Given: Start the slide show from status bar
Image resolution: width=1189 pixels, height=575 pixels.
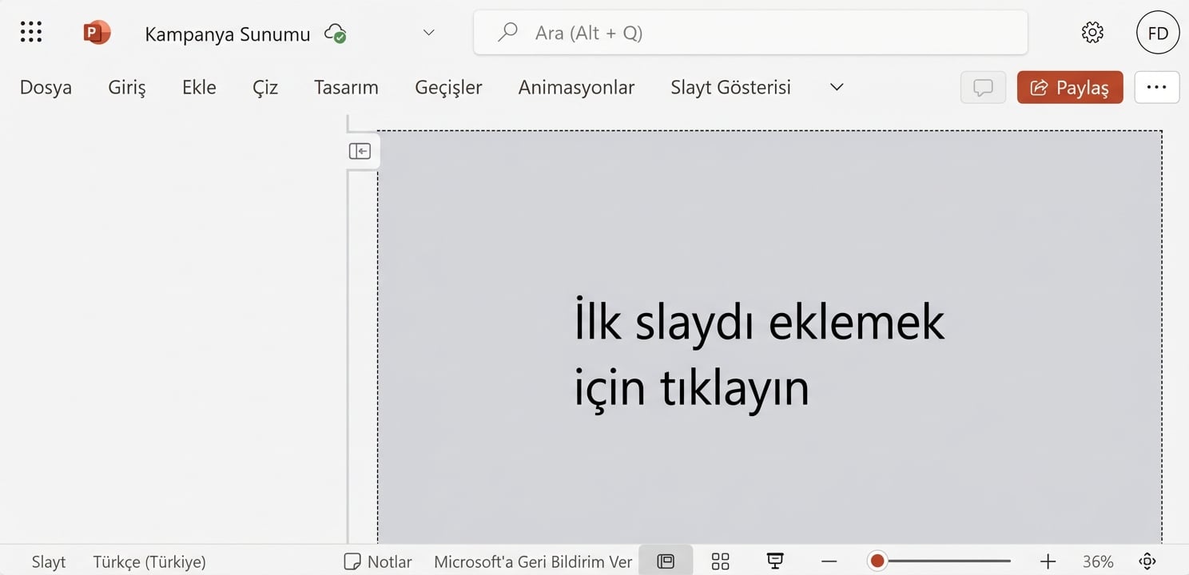Looking at the screenshot, I should (x=773, y=561).
